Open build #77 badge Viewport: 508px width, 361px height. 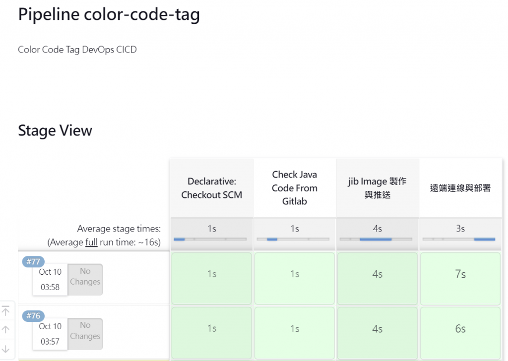click(x=34, y=261)
